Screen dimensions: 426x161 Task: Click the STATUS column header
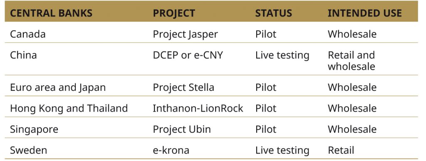(x=273, y=13)
